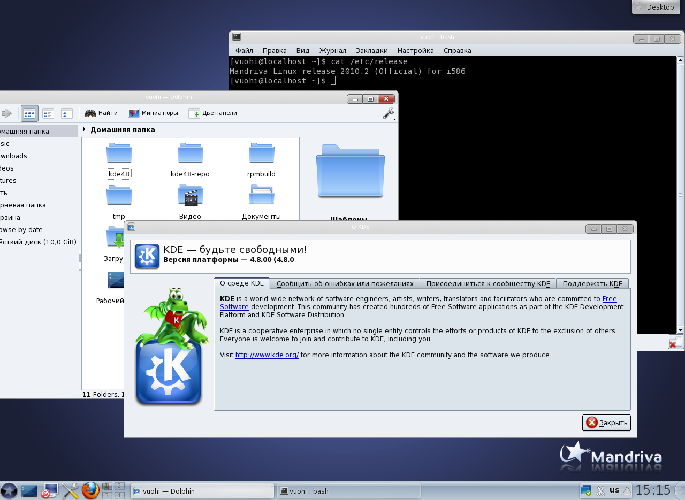Click the Show Desktop icon in the panel

click(x=29, y=490)
